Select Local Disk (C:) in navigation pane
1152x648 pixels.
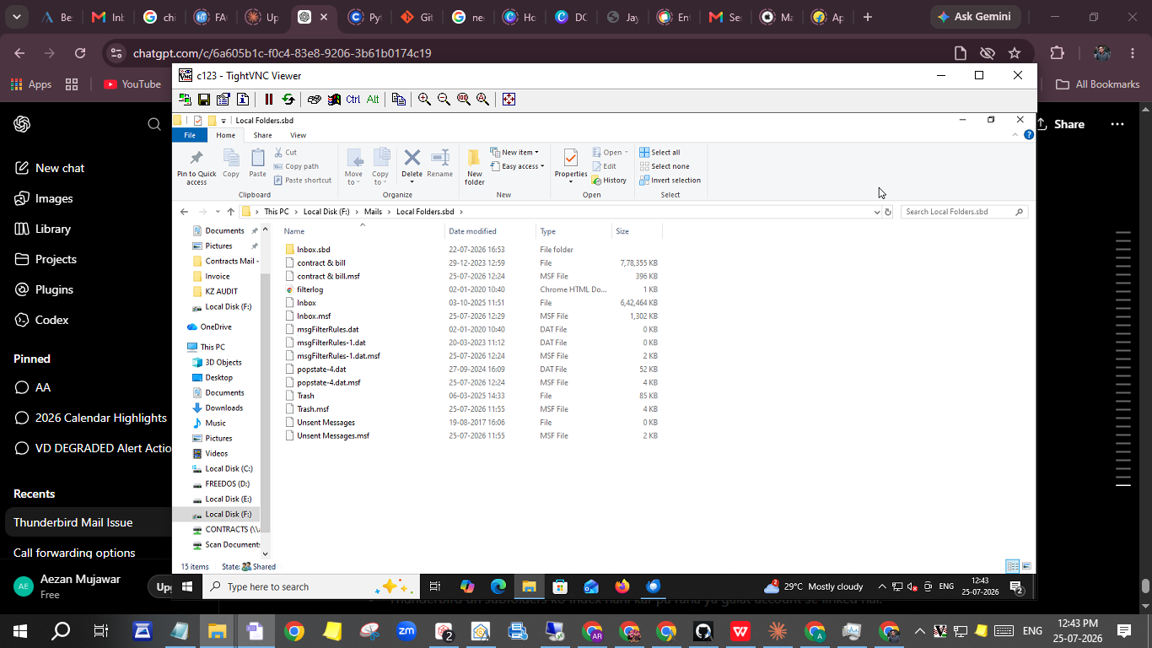(x=229, y=469)
